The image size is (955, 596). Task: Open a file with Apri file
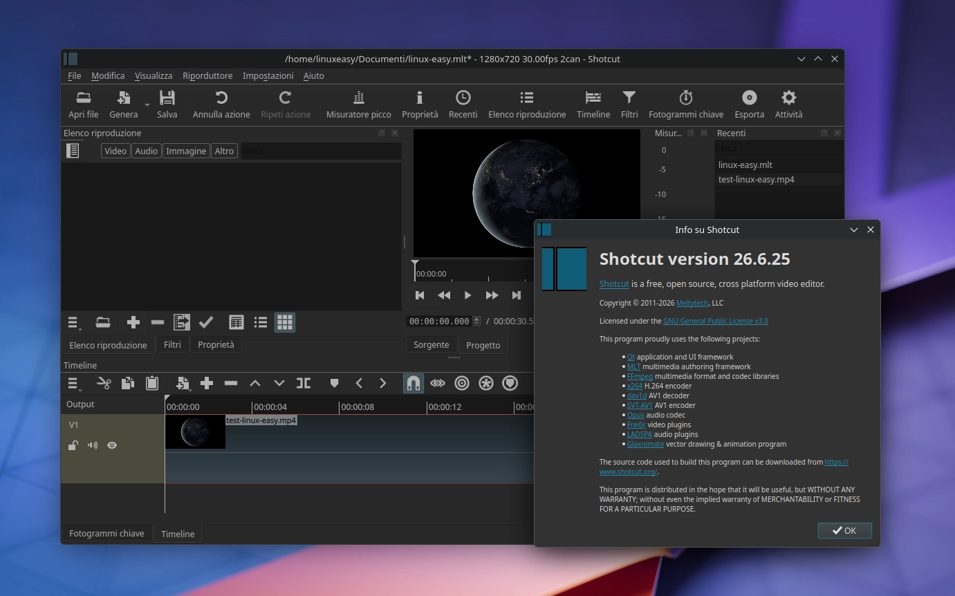tap(83, 104)
